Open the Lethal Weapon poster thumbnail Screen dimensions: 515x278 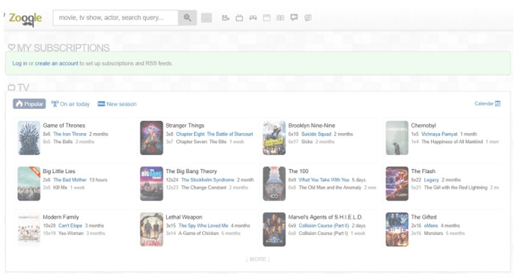click(x=151, y=230)
